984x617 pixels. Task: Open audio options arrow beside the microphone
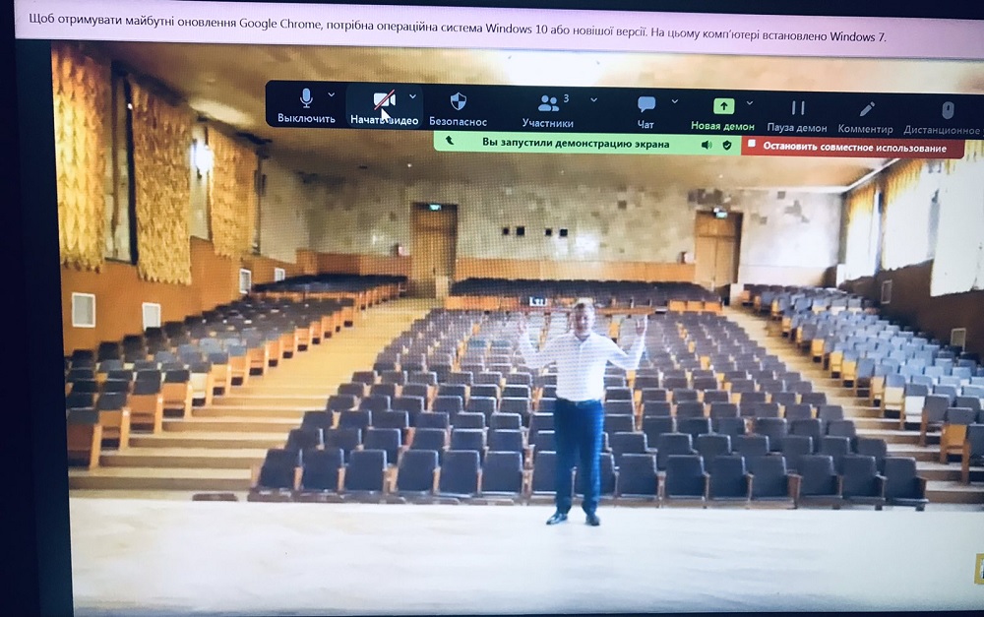coord(332,94)
